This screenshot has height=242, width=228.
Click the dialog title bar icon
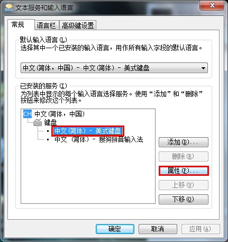[x=9, y=8]
